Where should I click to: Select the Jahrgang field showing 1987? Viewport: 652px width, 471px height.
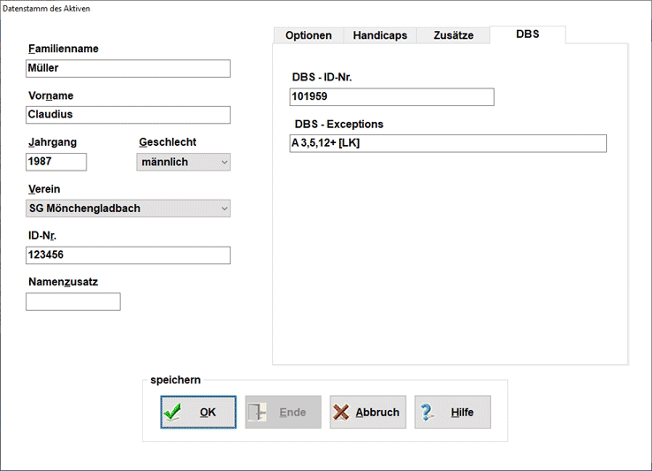(57, 162)
